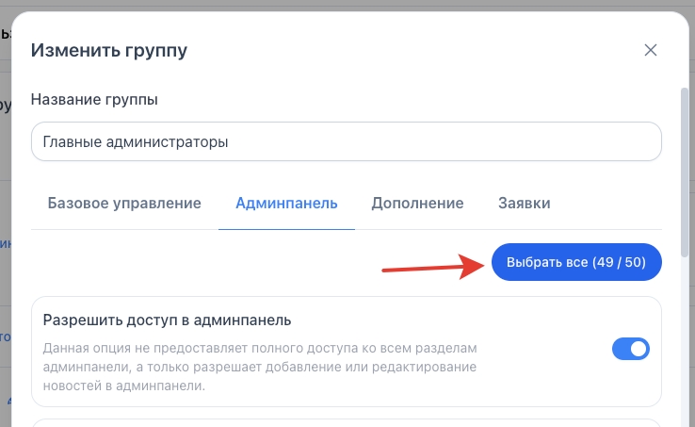Click the Изменить группу dialog title
The height and width of the screenshot is (427, 695).
[x=109, y=51]
